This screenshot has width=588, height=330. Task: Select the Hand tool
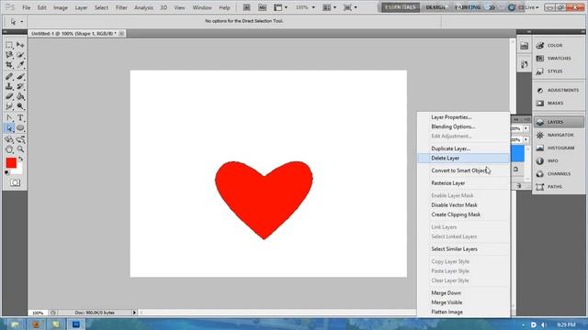click(x=9, y=149)
